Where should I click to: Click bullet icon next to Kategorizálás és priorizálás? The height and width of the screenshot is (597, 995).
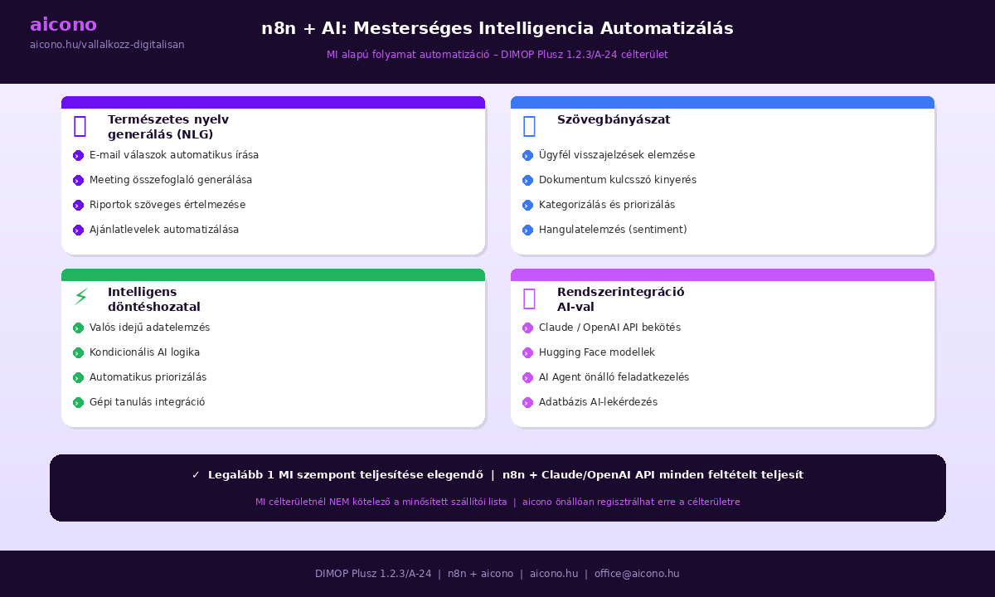tap(527, 205)
